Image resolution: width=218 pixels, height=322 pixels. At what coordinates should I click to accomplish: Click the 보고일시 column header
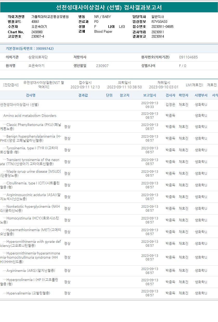coord(149,95)
